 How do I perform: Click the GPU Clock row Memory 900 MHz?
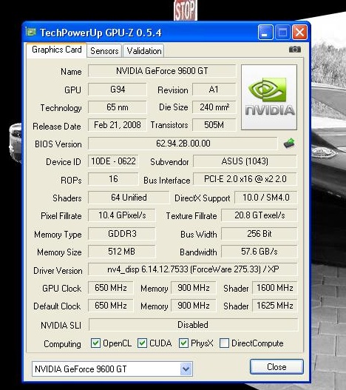tap(194, 288)
